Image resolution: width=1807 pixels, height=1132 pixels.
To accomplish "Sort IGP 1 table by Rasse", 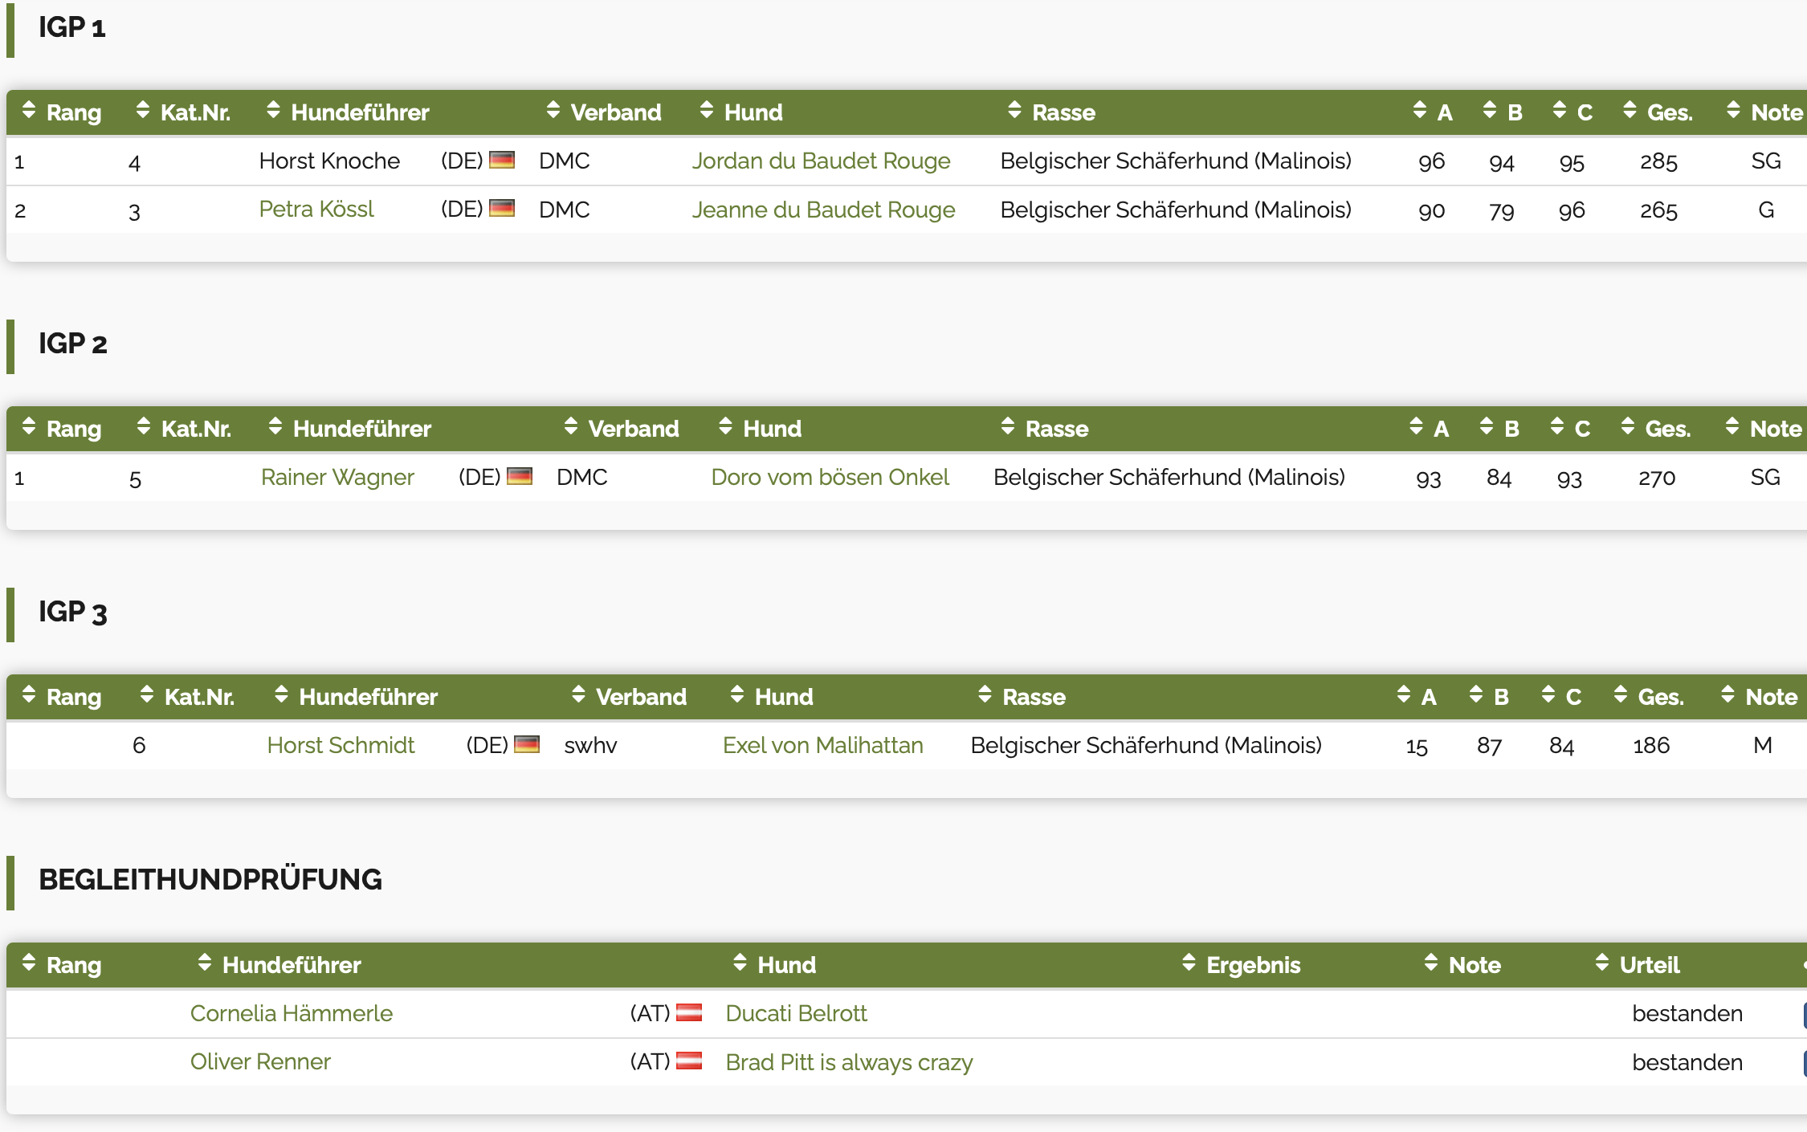I will (1052, 112).
